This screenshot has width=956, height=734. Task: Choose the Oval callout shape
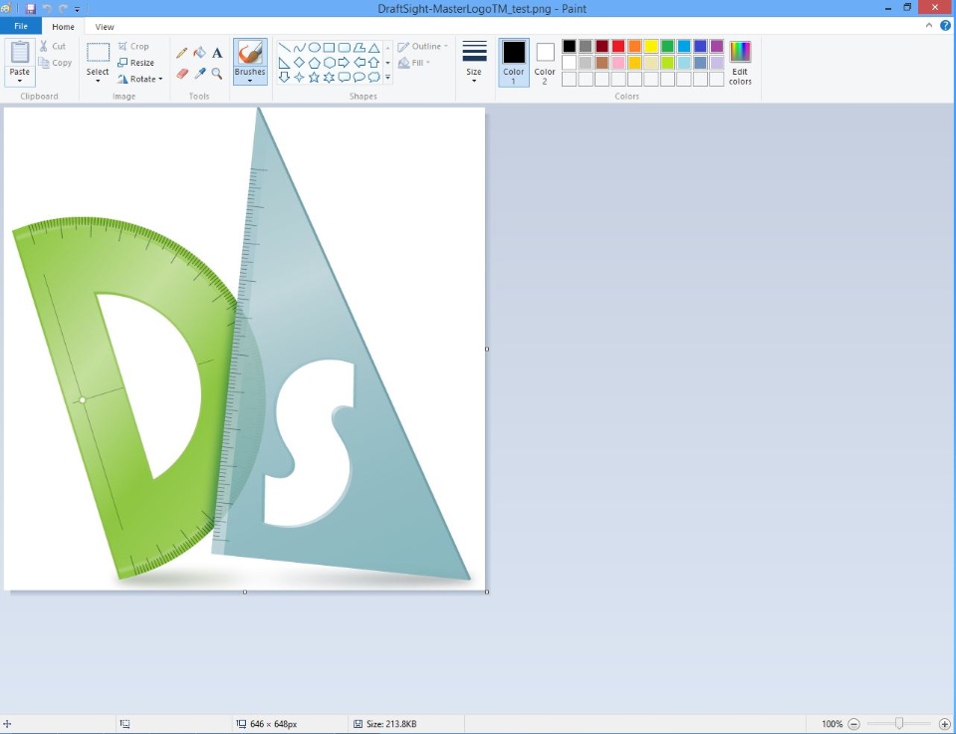pyautogui.click(x=359, y=77)
